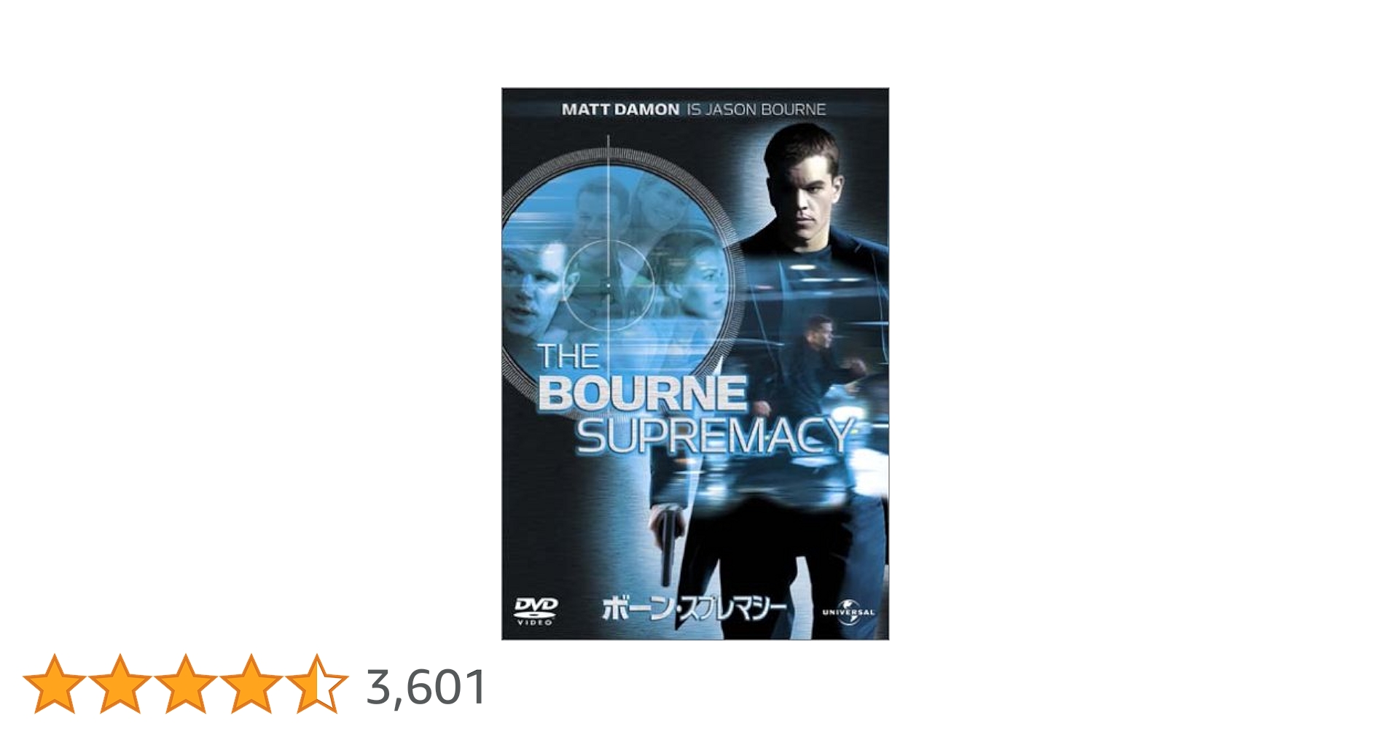Screen dimensions: 1392x729
Task: Click the pistol in the man's hand
Action: (x=668, y=545)
